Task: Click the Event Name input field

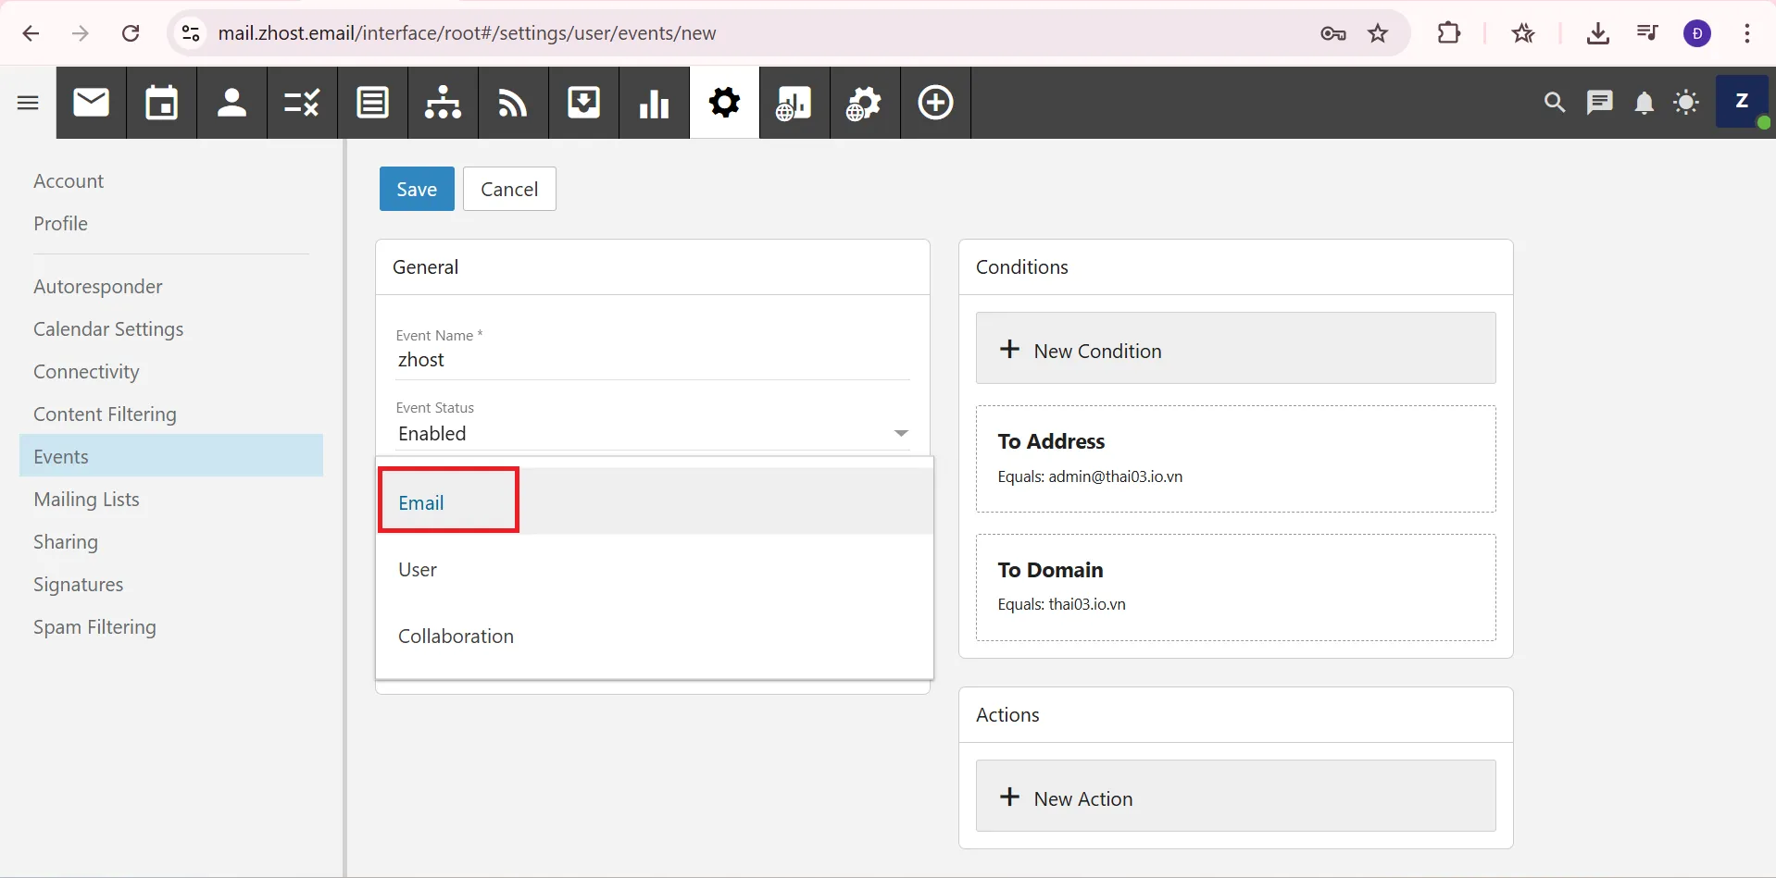Action: pyautogui.click(x=652, y=360)
